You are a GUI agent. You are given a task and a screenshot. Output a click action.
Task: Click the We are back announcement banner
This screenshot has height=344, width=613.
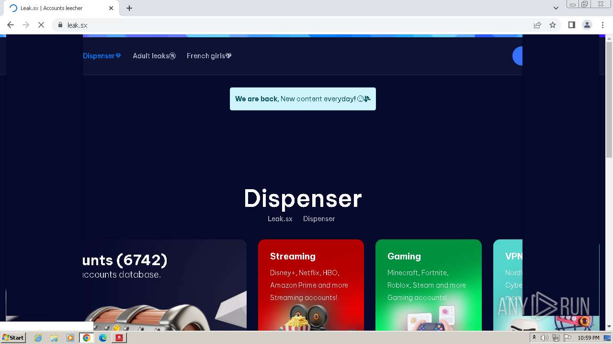click(x=303, y=99)
